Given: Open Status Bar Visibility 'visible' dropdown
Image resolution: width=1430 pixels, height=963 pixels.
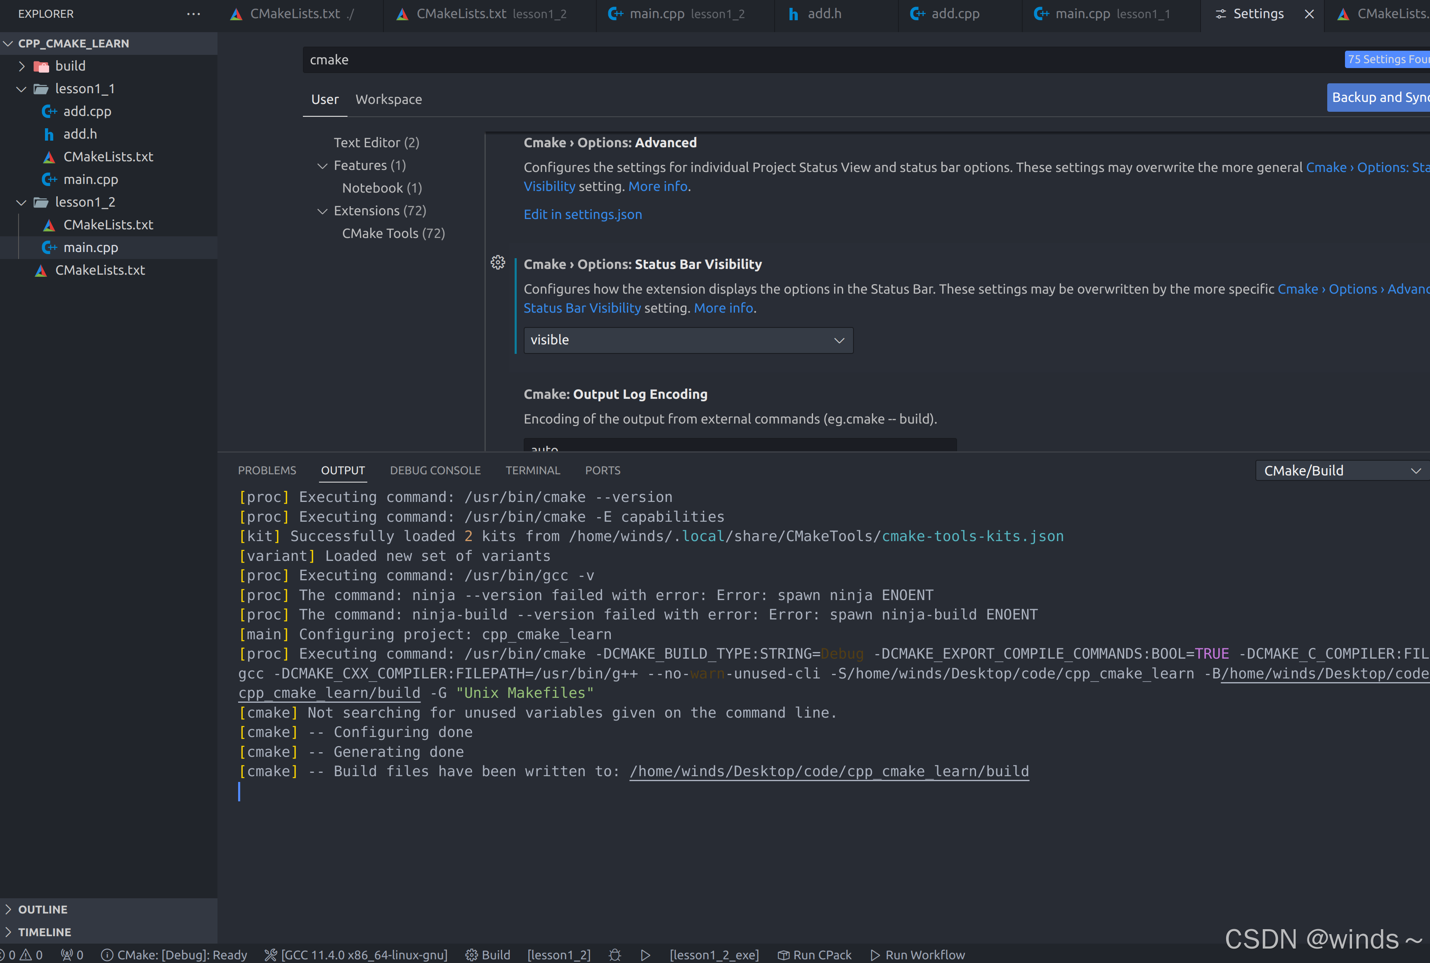Looking at the screenshot, I should click(x=688, y=340).
